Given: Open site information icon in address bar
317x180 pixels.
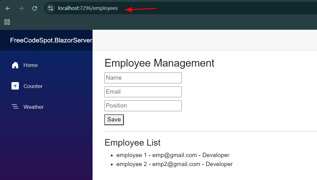Looking at the screenshot, I should tap(51, 8).
